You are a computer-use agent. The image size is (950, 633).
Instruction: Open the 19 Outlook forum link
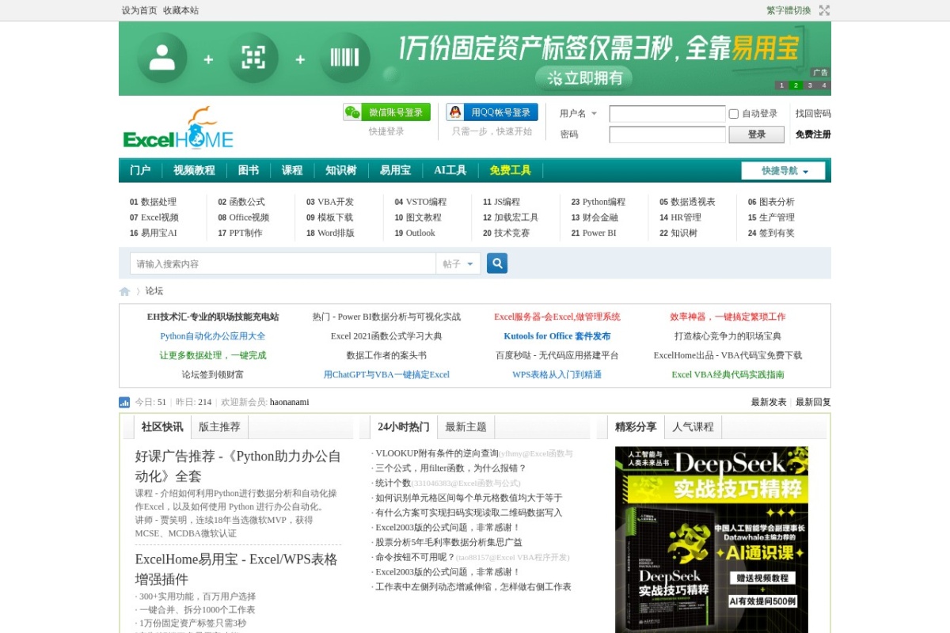pyautogui.click(x=415, y=233)
